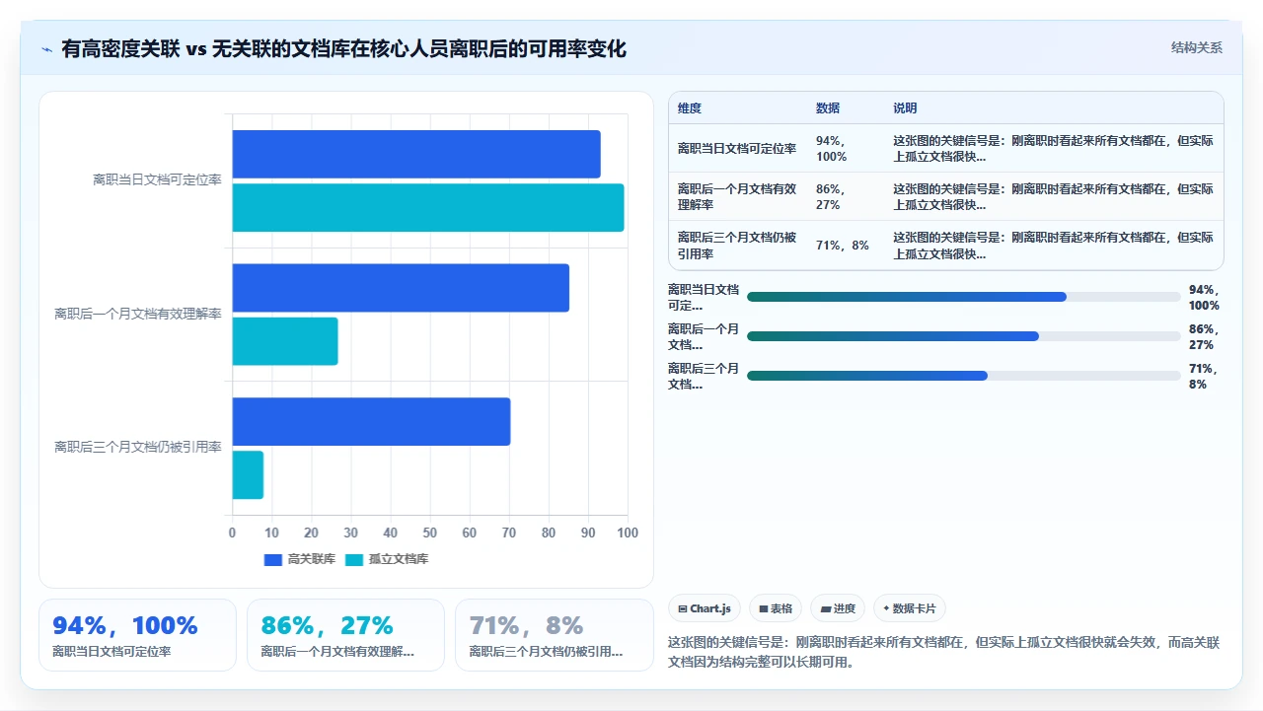Select the 进度 tag
The width and height of the screenshot is (1263, 711).
pos(838,609)
